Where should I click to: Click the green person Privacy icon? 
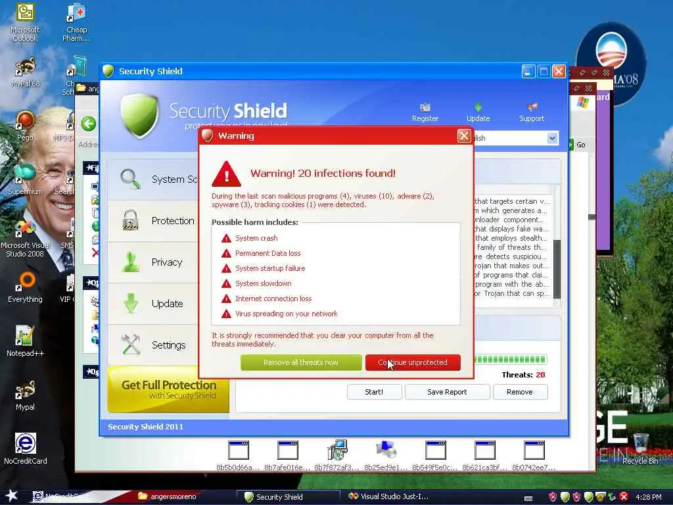click(131, 262)
